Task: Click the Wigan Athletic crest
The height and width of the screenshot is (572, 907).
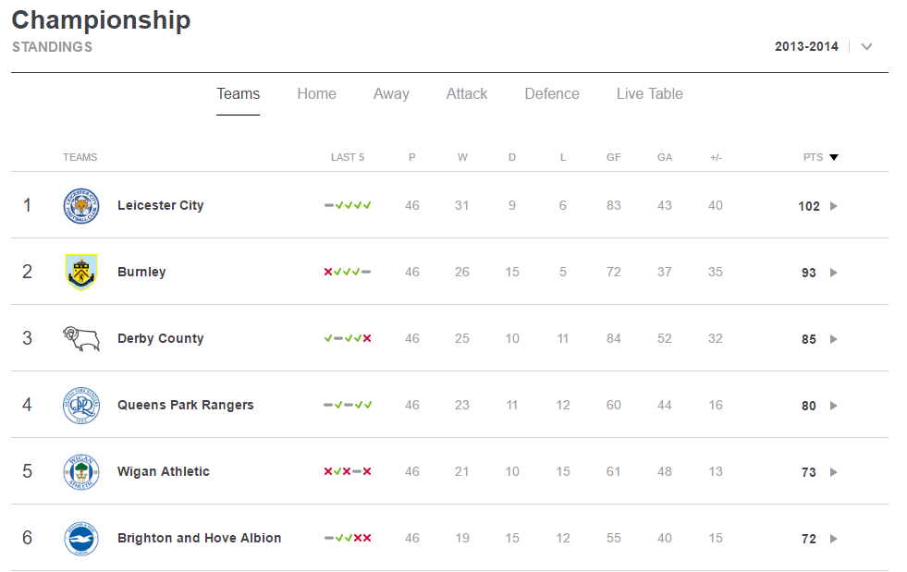Action: click(81, 472)
